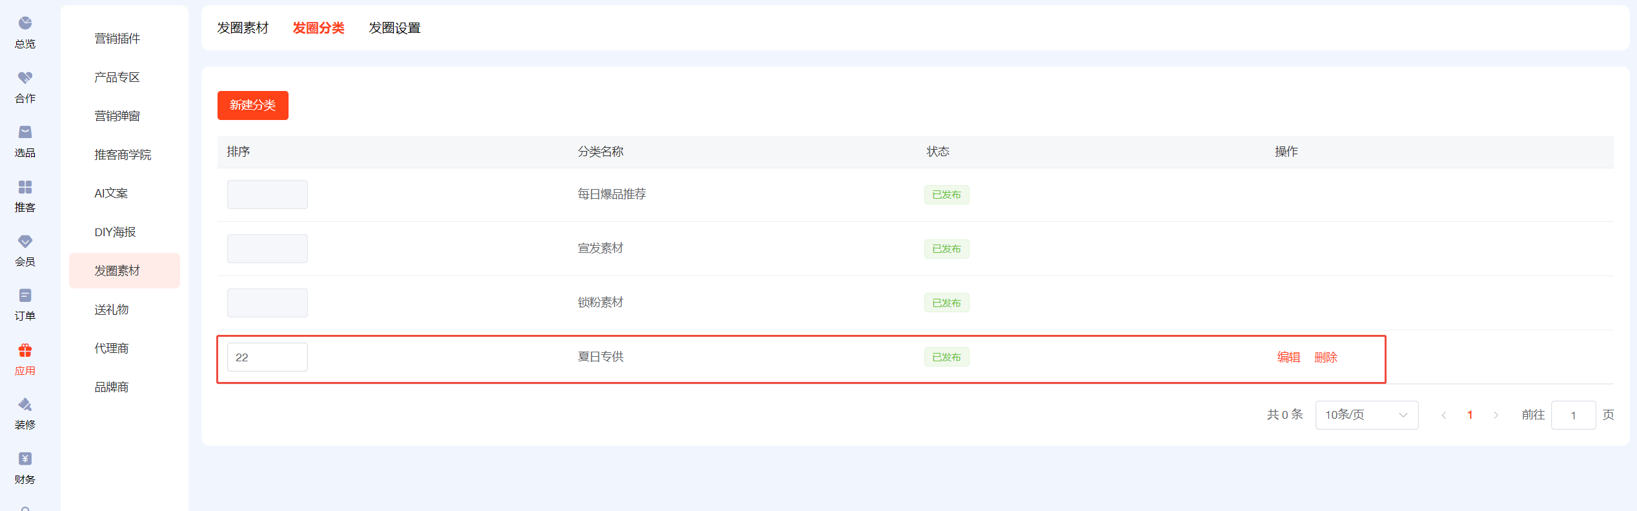Click the 合作 handshake icon
1637x511 pixels.
[x=25, y=78]
